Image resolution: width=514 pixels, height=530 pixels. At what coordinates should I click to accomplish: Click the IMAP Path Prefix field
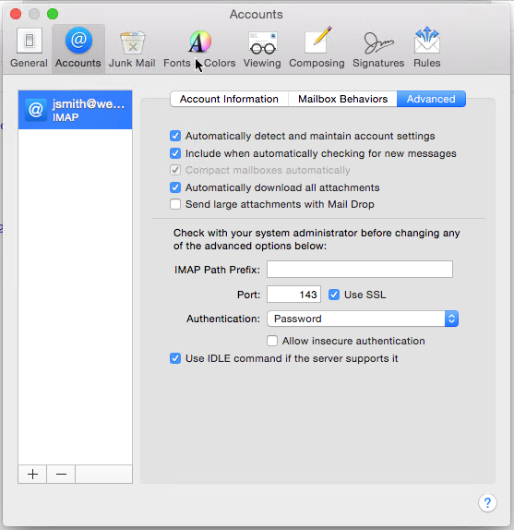click(x=360, y=270)
